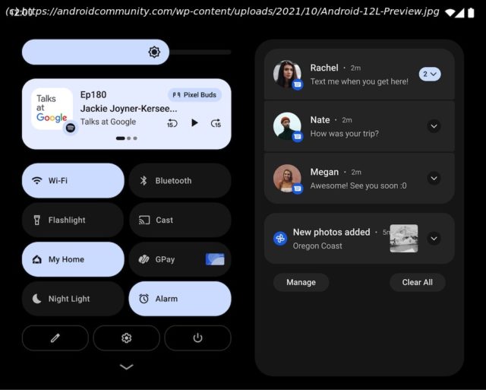This screenshot has height=390, width=486.
Task: Click the Clear All button
Action: pos(418,282)
